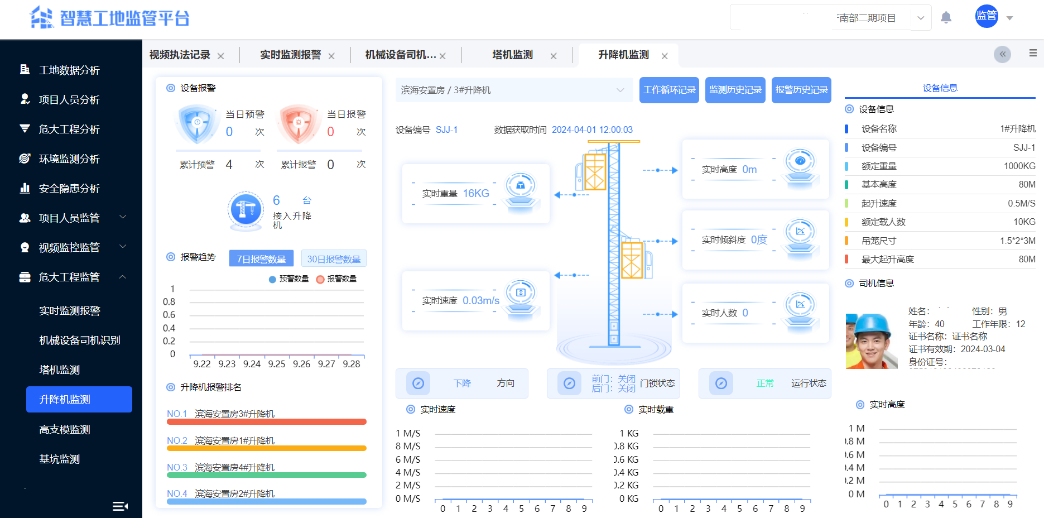
Task: Click the 工作循环记录 button
Action: [x=668, y=90]
